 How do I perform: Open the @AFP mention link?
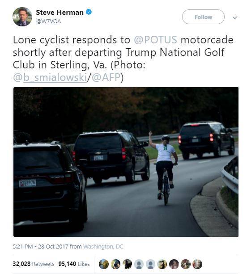coord(106,77)
